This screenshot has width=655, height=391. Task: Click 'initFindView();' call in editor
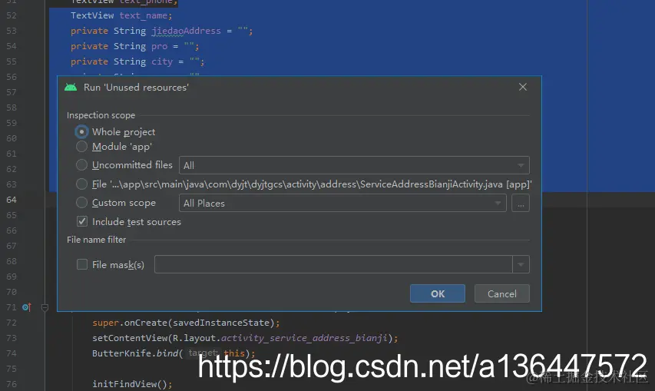[x=132, y=384]
